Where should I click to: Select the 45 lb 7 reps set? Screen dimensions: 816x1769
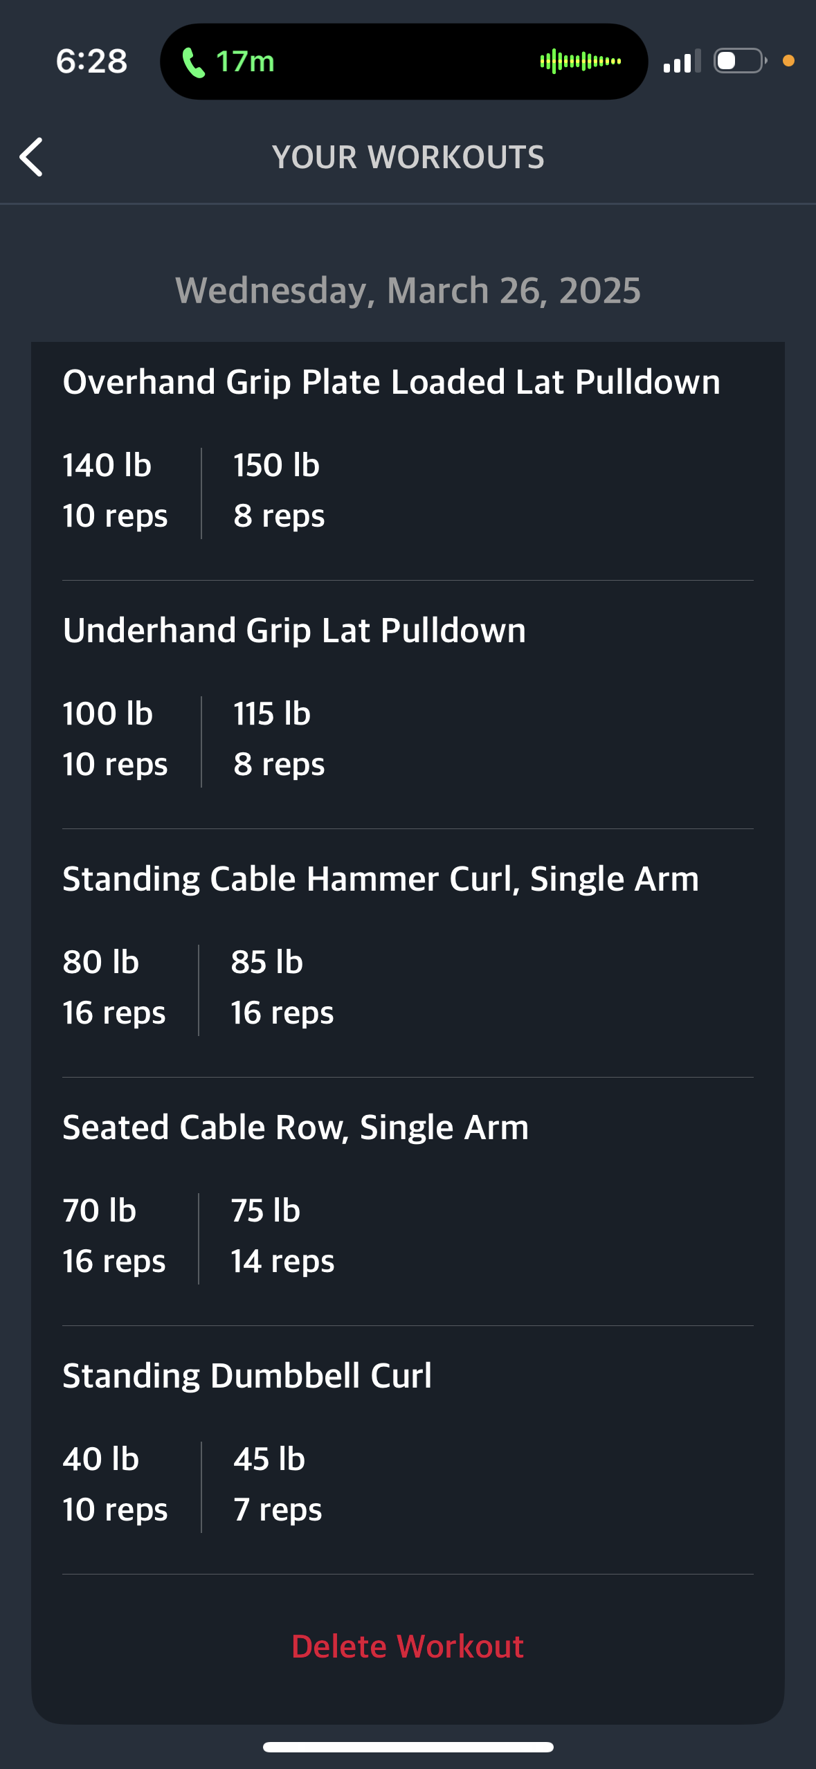[278, 1485]
